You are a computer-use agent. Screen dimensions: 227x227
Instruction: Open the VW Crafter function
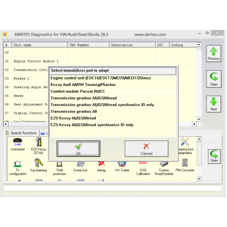click(122, 166)
